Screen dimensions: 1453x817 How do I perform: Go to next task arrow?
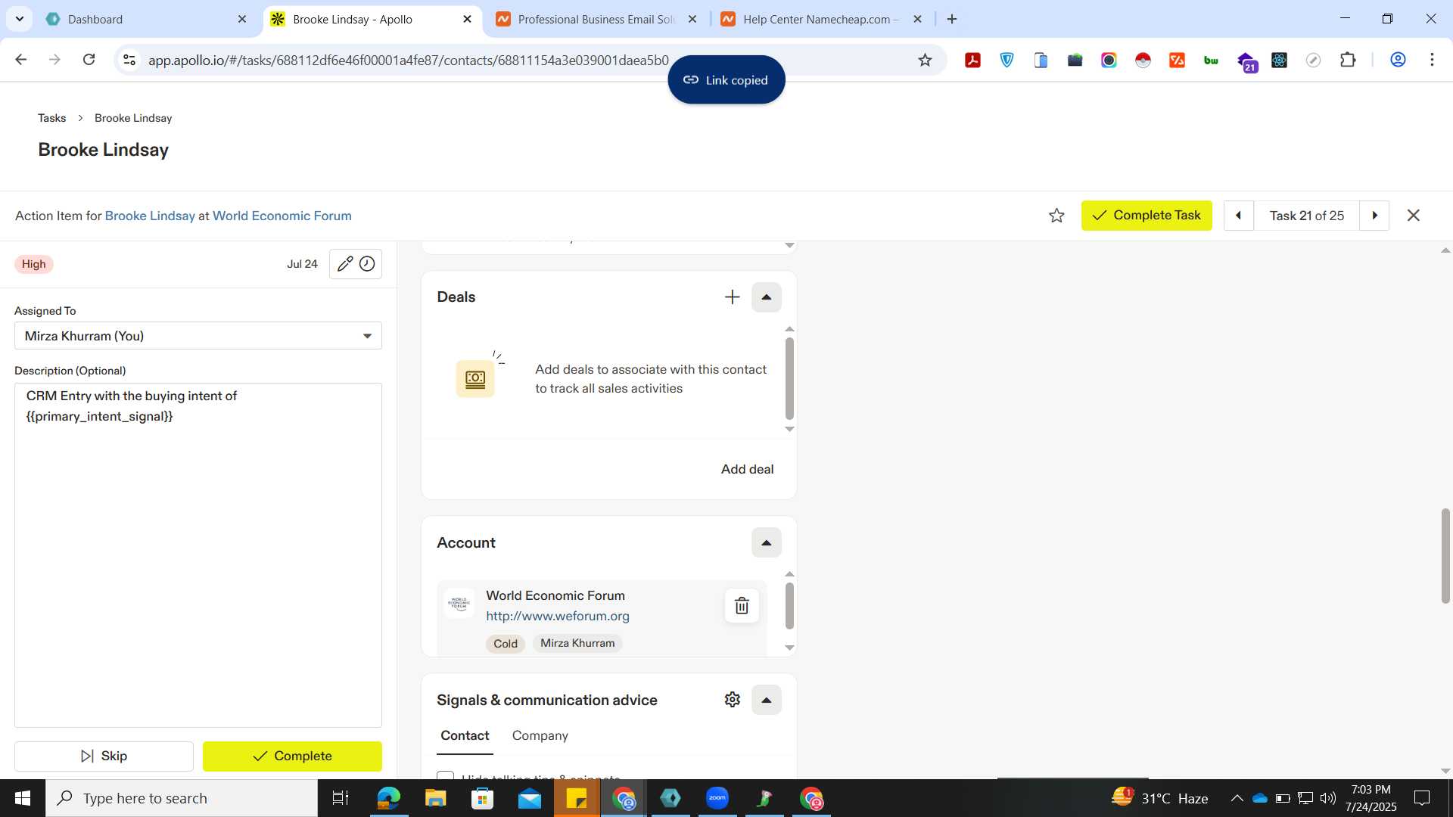click(x=1374, y=216)
